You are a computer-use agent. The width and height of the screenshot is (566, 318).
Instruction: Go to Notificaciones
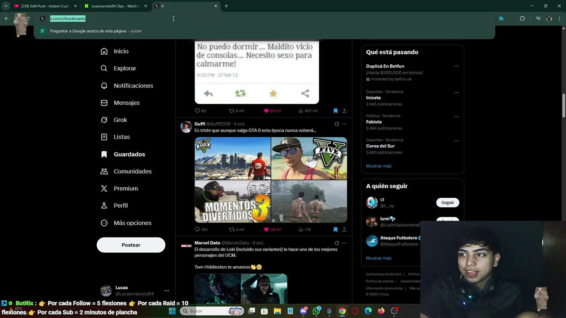[126, 86]
